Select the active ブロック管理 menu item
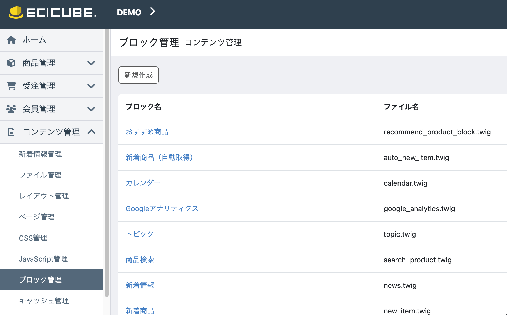 click(51, 280)
